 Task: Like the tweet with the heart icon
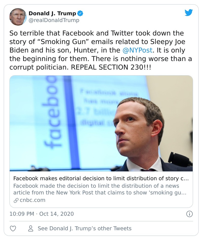pos(13,228)
